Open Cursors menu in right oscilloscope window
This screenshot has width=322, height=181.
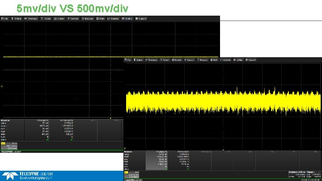tap(189, 60)
